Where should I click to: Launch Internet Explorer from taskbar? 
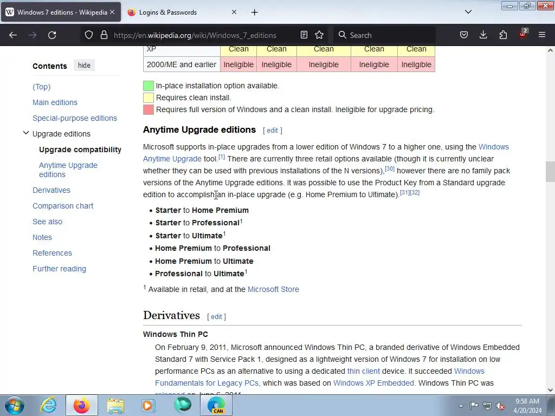[x=48, y=405]
